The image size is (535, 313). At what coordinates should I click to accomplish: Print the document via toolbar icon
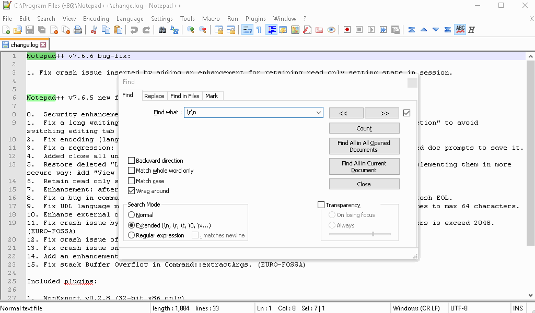click(77, 30)
